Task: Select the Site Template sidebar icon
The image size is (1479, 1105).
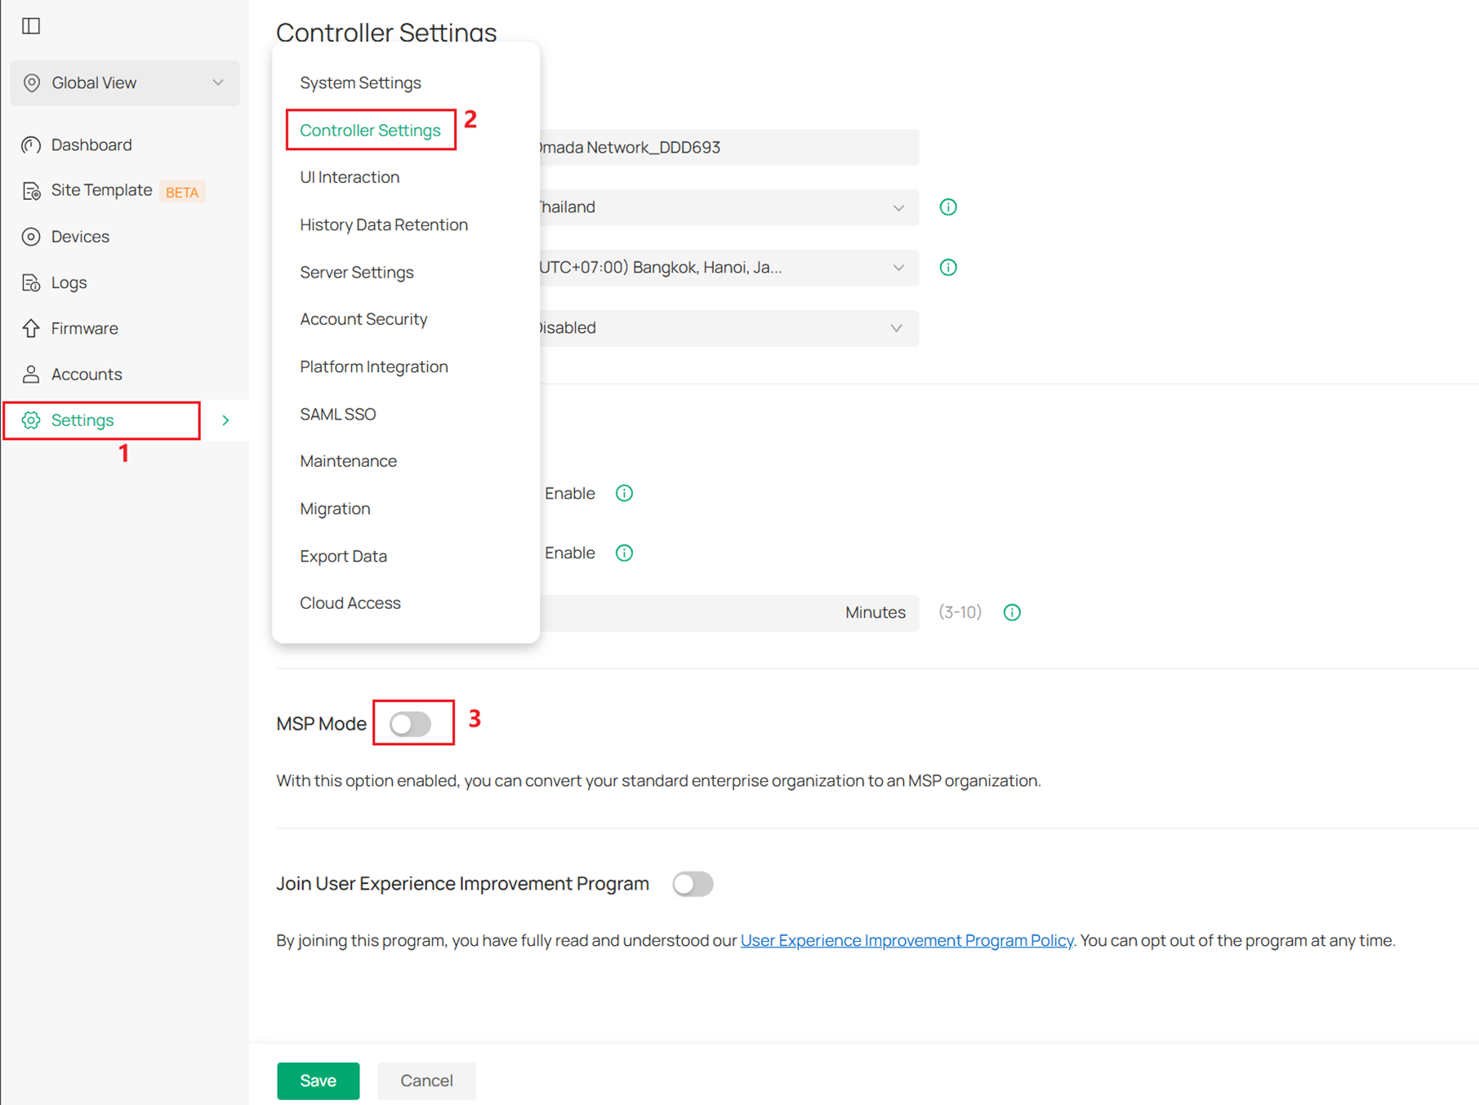Action: pos(31,190)
